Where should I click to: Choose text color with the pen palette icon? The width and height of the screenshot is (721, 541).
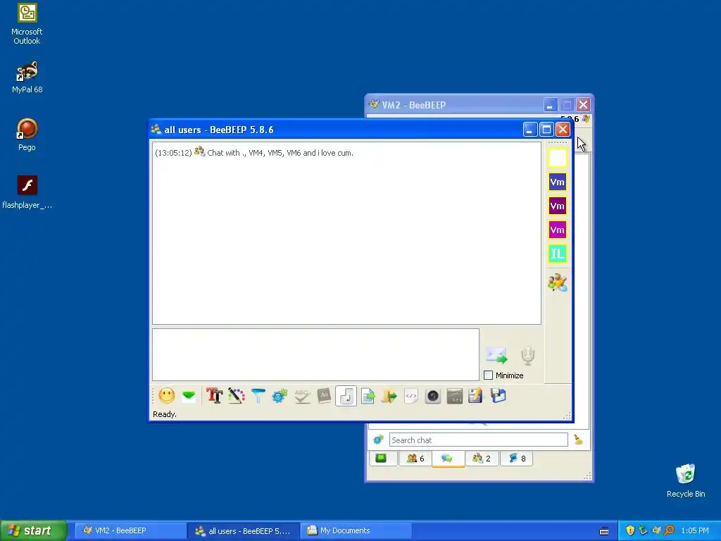tap(237, 396)
